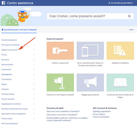137x128 pixels.
Task: Open the Quando pubblico qualcosa question link
Action: (x=67, y=119)
